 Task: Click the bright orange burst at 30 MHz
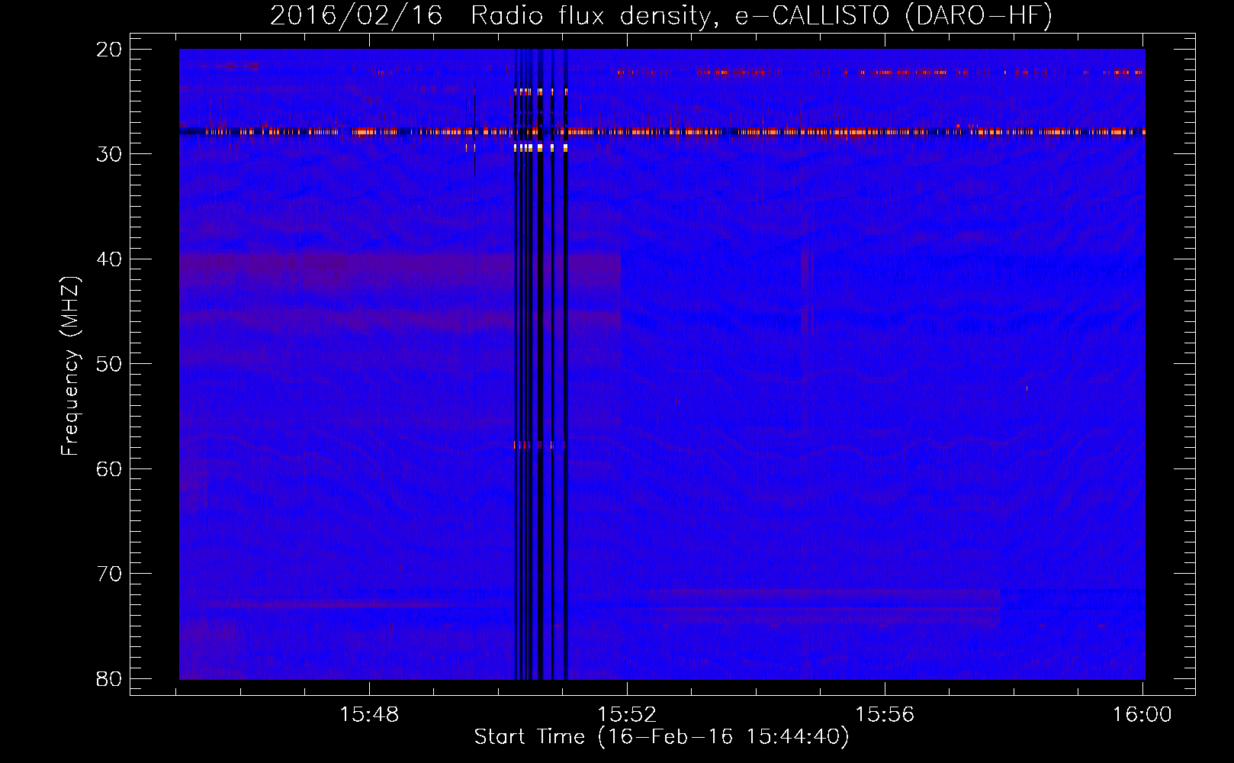(x=540, y=148)
